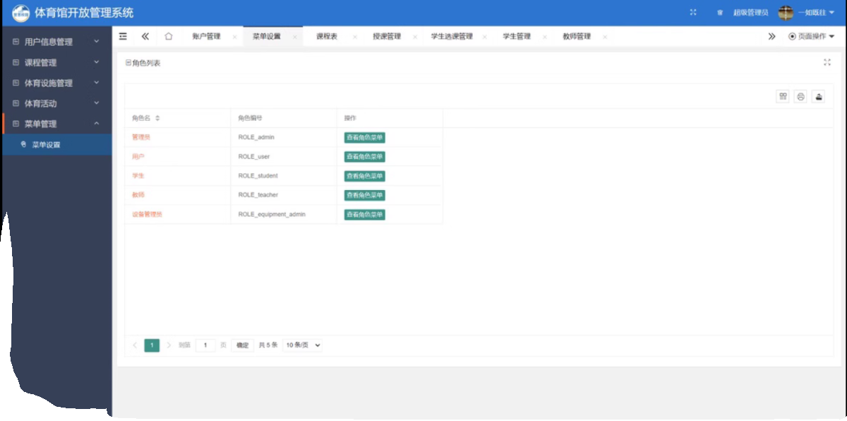Go to the home tab icon
The height and width of the screenshot is (421, 847).
tap(169, 36)
